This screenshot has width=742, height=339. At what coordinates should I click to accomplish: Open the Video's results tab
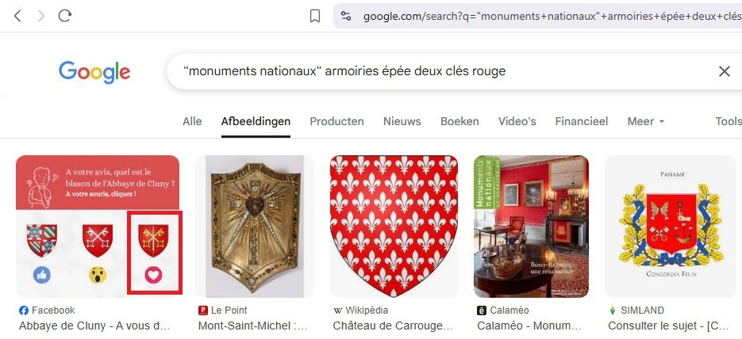517,121
